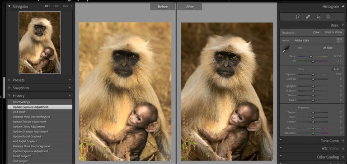Select the Crop Overlay tool
The image size is (347, 164).
coord(297,17)
